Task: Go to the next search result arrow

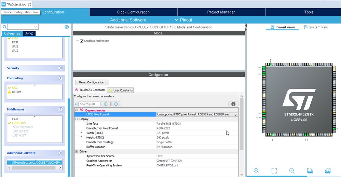Action: coord(116,104)
